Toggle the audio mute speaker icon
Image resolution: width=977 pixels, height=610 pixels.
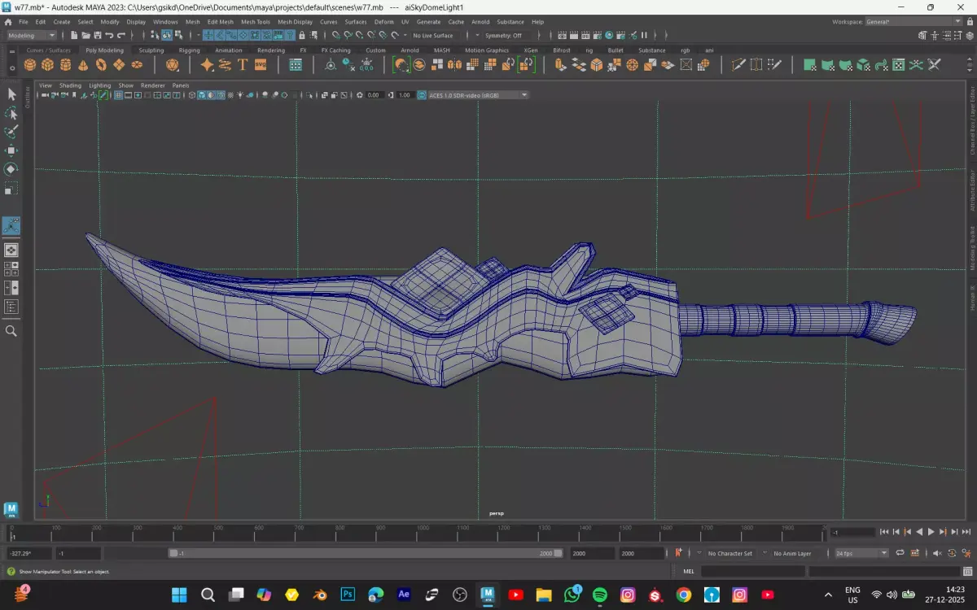click(x=938, y=553)
